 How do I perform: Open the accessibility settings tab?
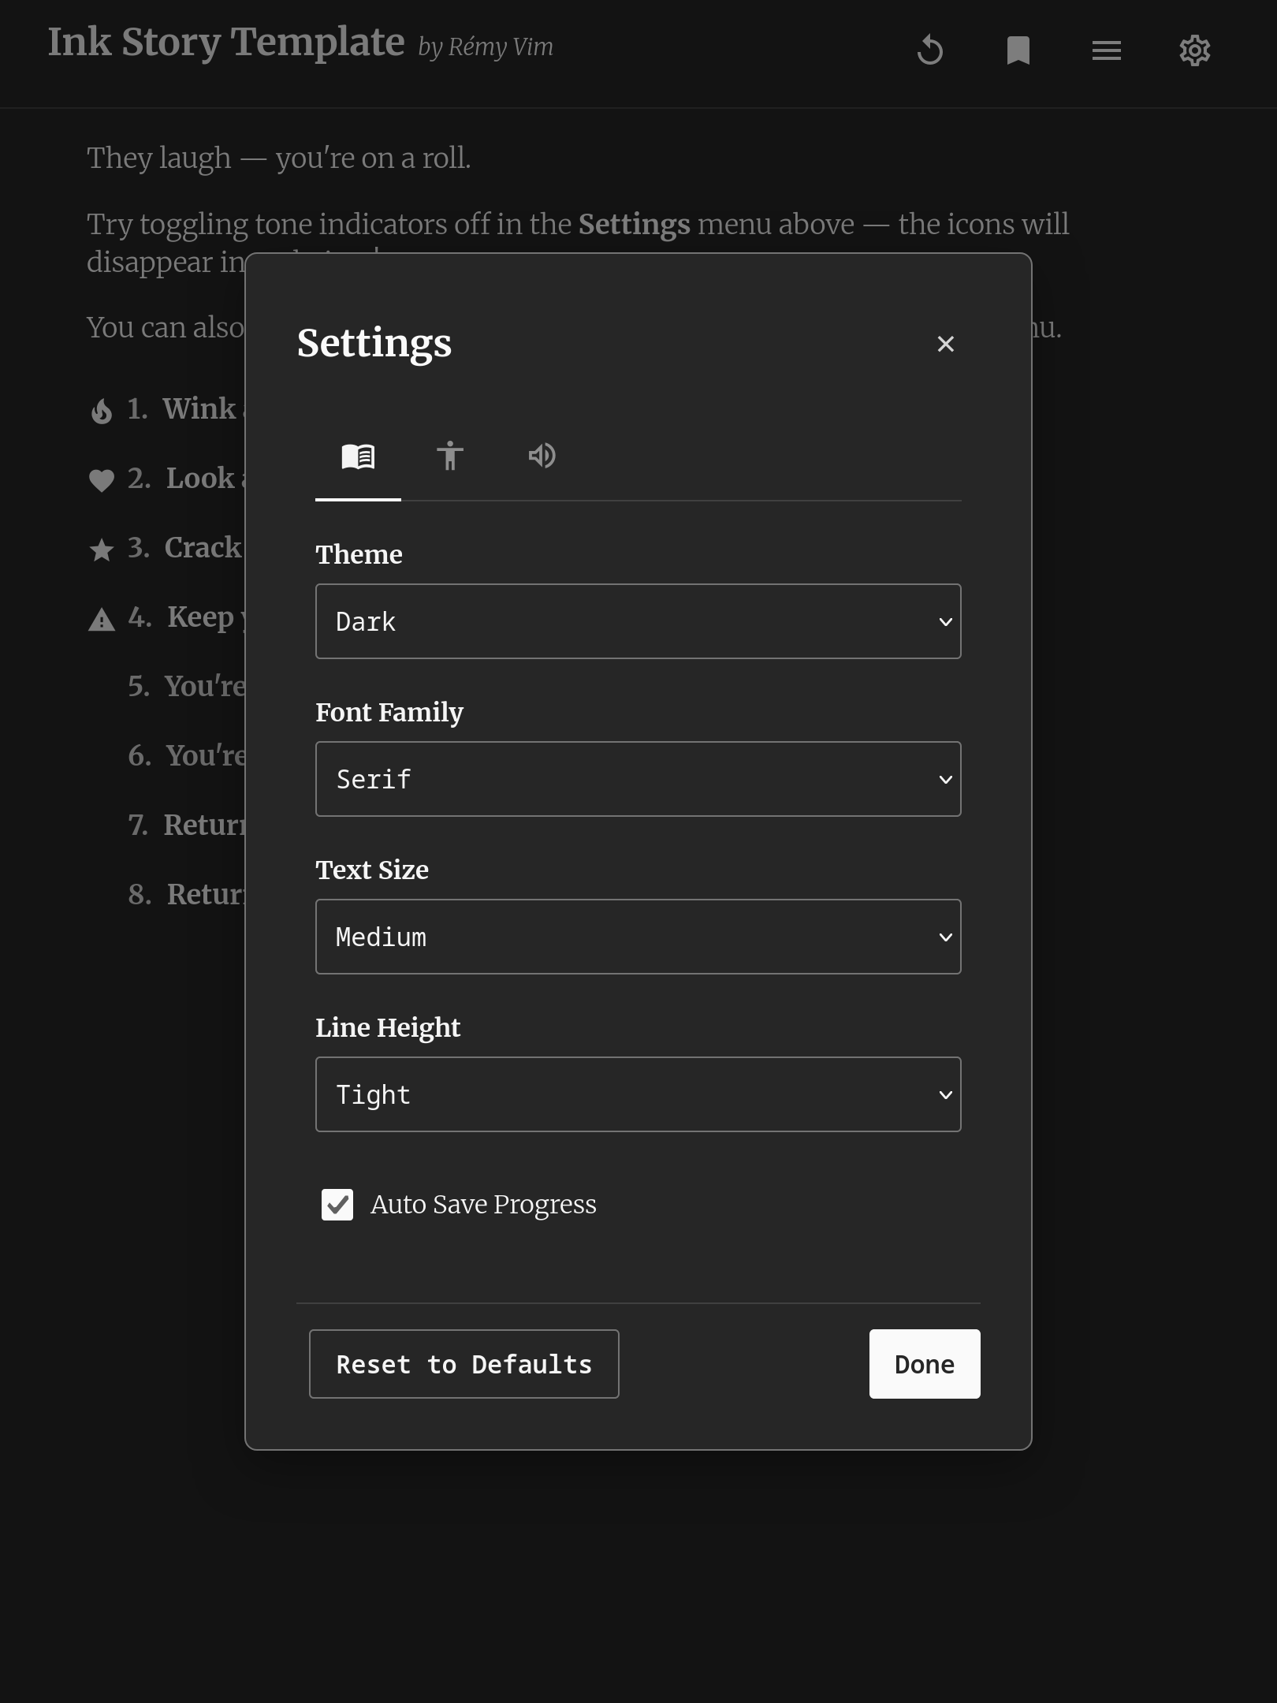click(450, 456)
